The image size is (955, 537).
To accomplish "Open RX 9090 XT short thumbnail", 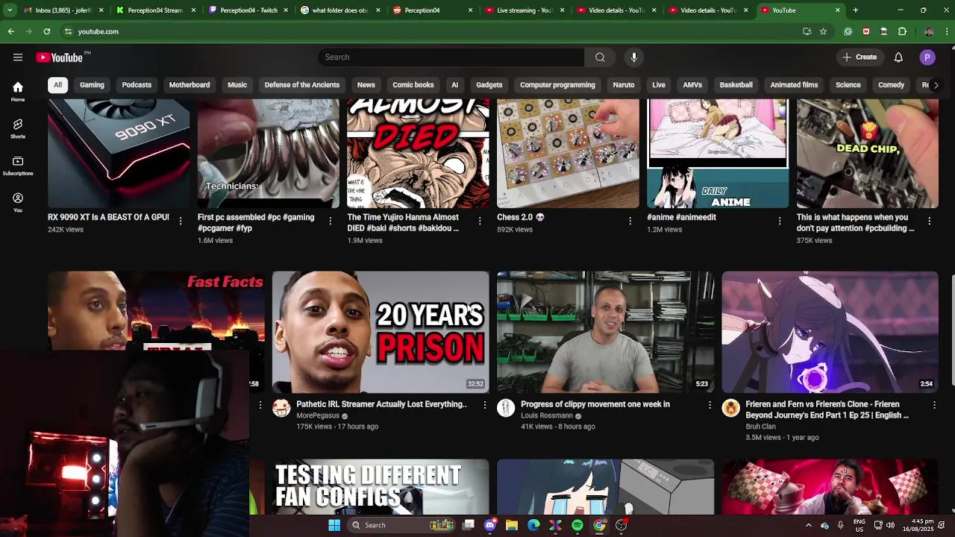I will coord(119,154).
